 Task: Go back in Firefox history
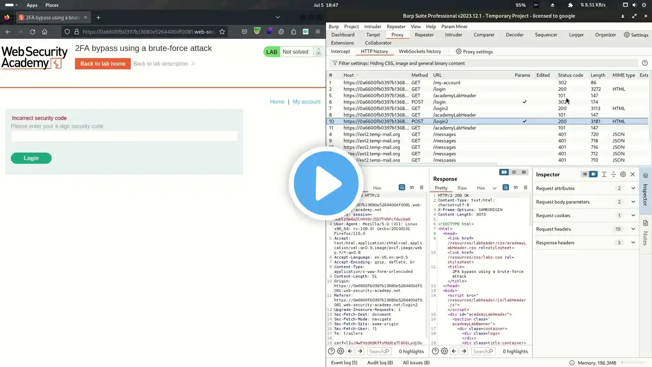(8, 32)
